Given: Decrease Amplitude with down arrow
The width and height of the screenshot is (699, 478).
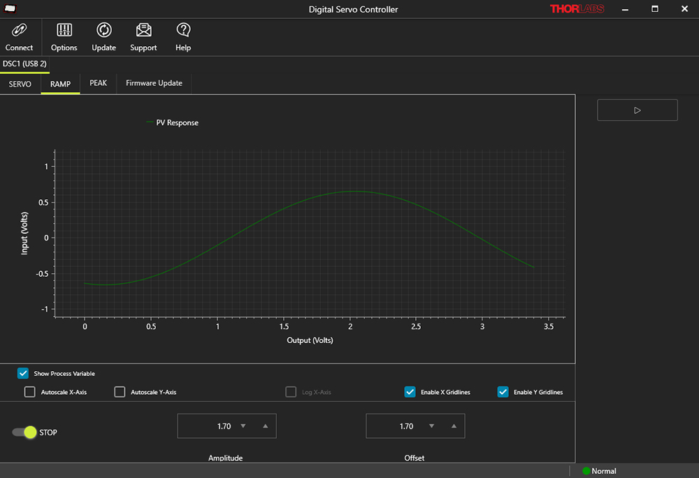Looking at the screenshot, I should 243,426.
